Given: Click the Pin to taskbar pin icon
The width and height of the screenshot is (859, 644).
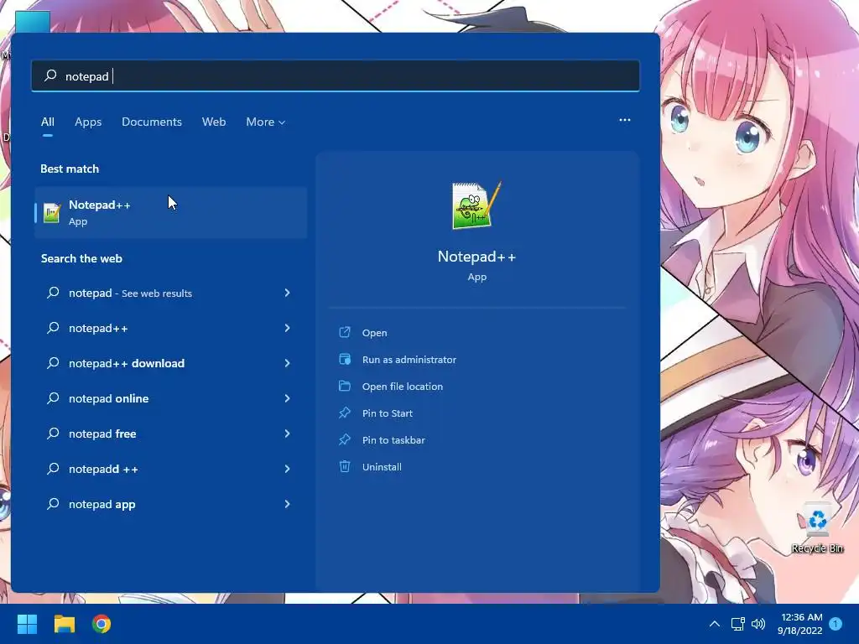Looking at the screenshot, I should coord(345,439).
